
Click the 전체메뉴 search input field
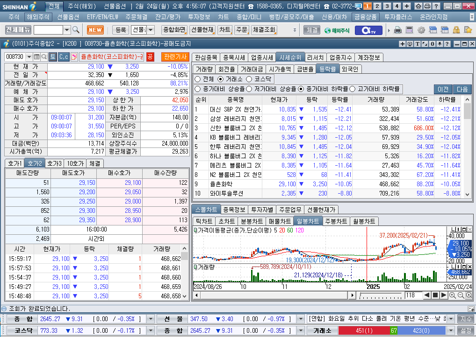coord(48,30)
